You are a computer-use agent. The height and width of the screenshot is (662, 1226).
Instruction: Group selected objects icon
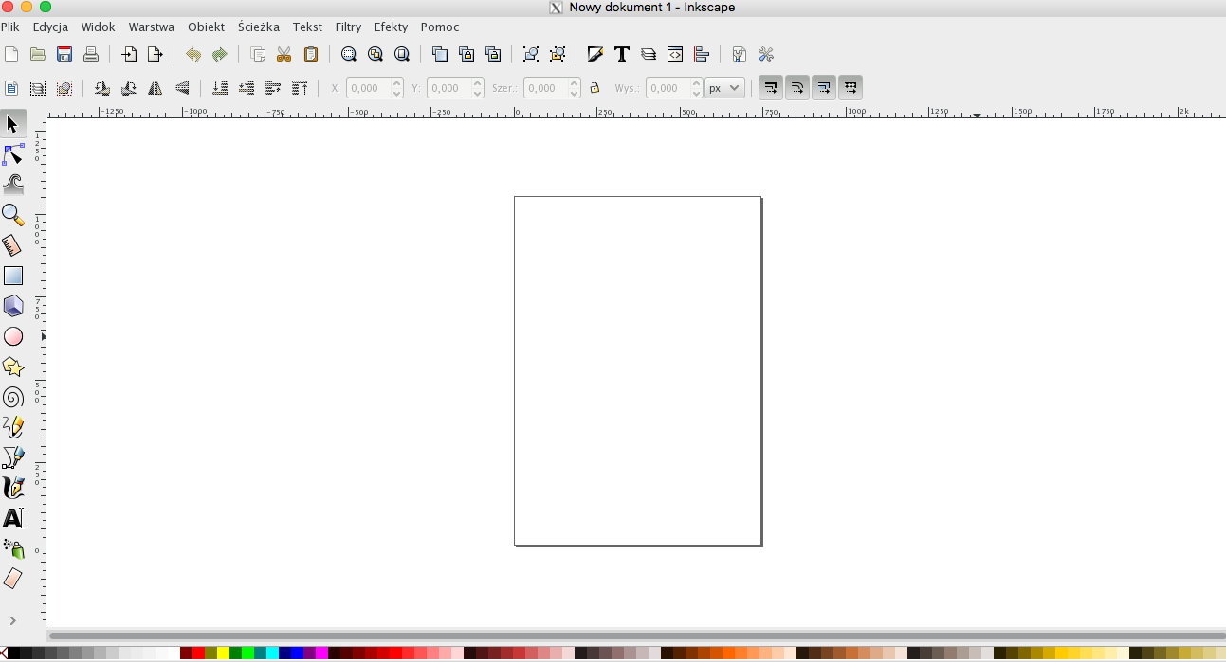coord(531,54)
